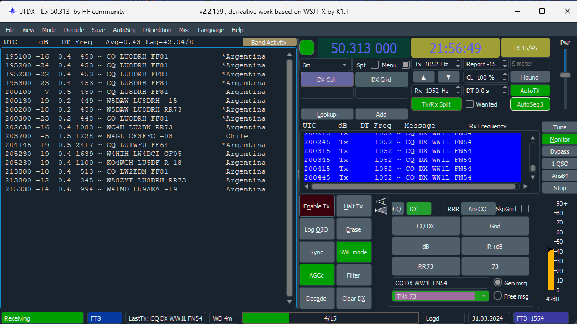Image resolution: width=577 pixels, height=324 pixels.
Task: Open the AutoSeq menu
Action: pos(124,30)
